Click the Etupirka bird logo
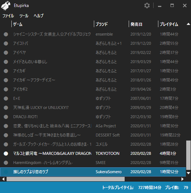Image resolution: width=191 pixels, height=193 pixels. pyautogui.click(x=5, y=6)
